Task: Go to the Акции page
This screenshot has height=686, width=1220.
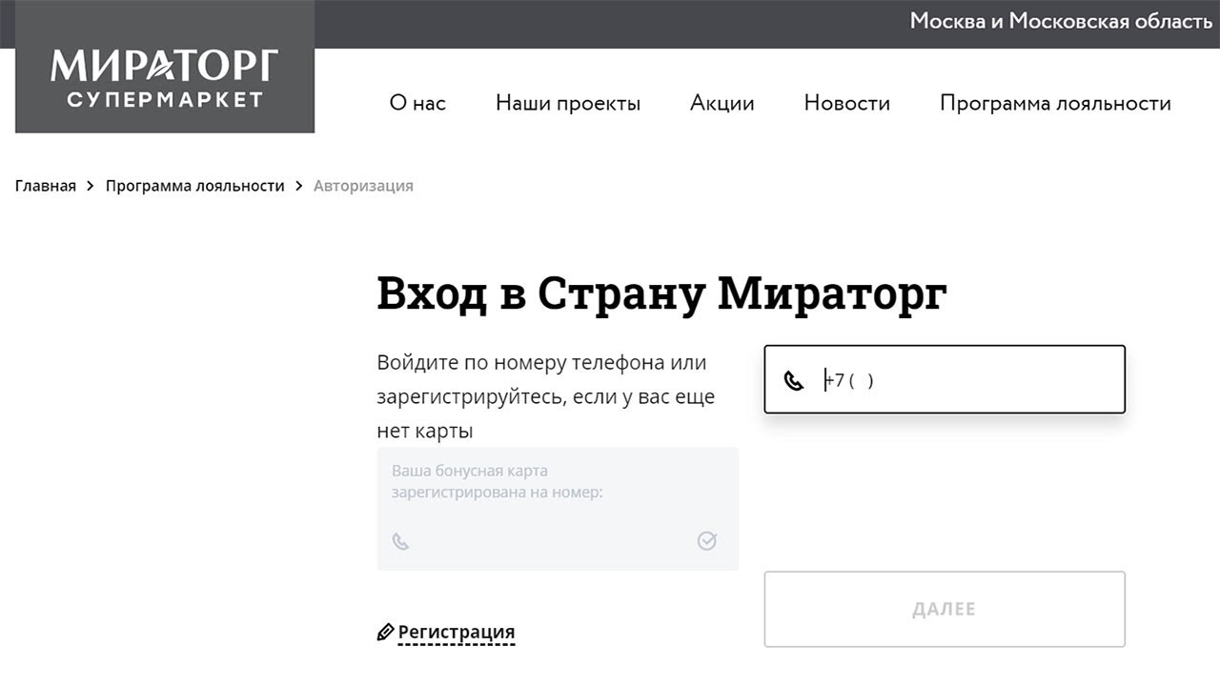Action: point(722,103)
